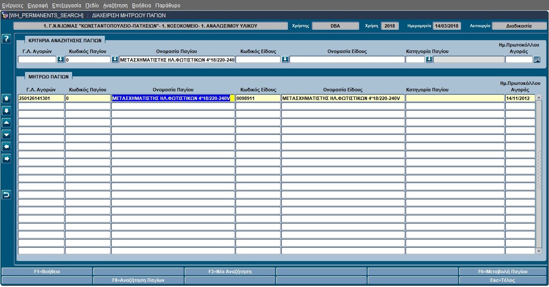The height and width of the screenshot is (287, 549).
Task: Click the WH_PERMANENTS_SEARCH window title icon
Action: pyautogui.click(x=5, y=15)
